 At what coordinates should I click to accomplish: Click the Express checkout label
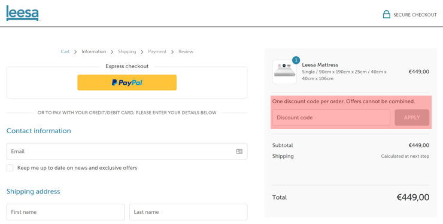click(127, 66)
